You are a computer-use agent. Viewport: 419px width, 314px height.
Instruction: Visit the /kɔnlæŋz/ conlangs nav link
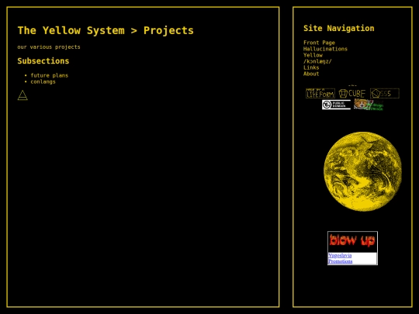[317, 61]
